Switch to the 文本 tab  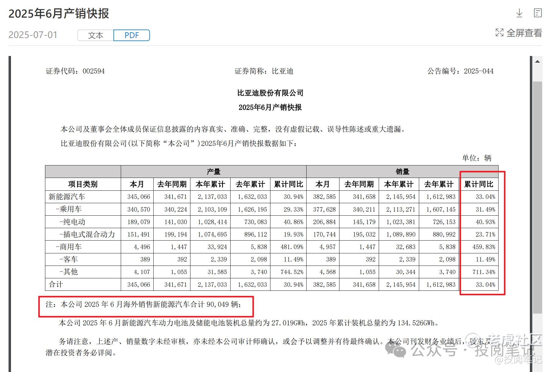[96, 35]
